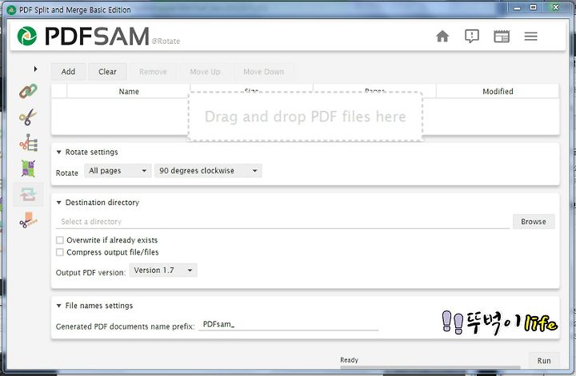The height and width of the screenshot is (376, 576).
Task: Go to the home dashboard icon
Action: pos(442,36)
